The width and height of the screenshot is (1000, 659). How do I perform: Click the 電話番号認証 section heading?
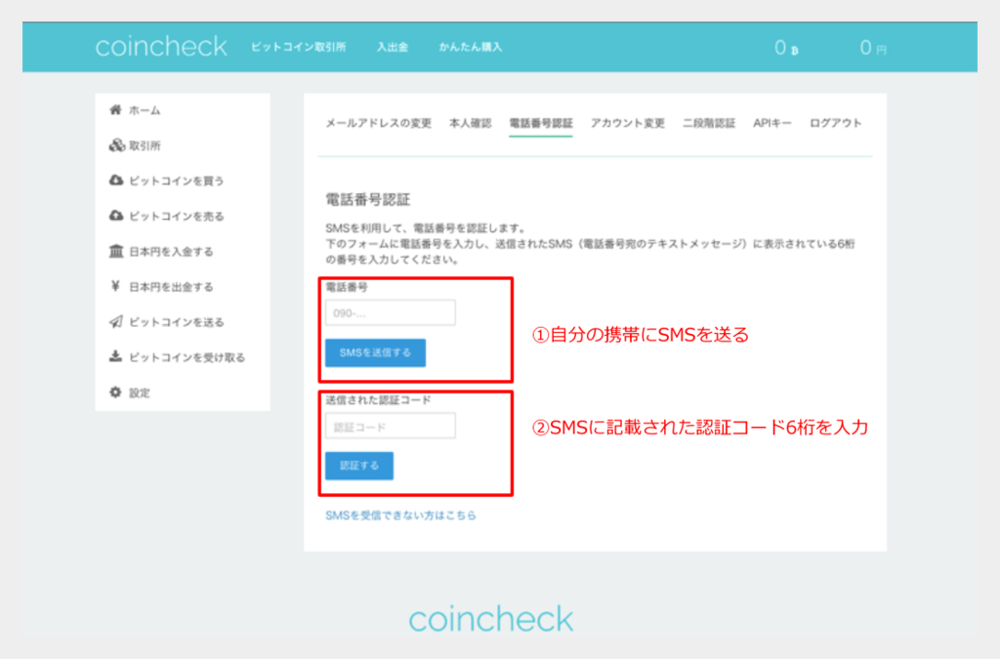tap(368, 199)
